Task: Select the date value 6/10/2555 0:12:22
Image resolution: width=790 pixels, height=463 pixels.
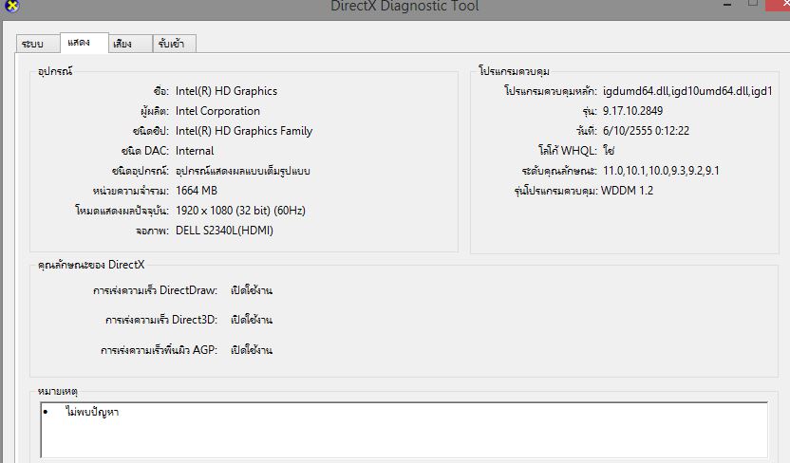Action: (646, 131)
